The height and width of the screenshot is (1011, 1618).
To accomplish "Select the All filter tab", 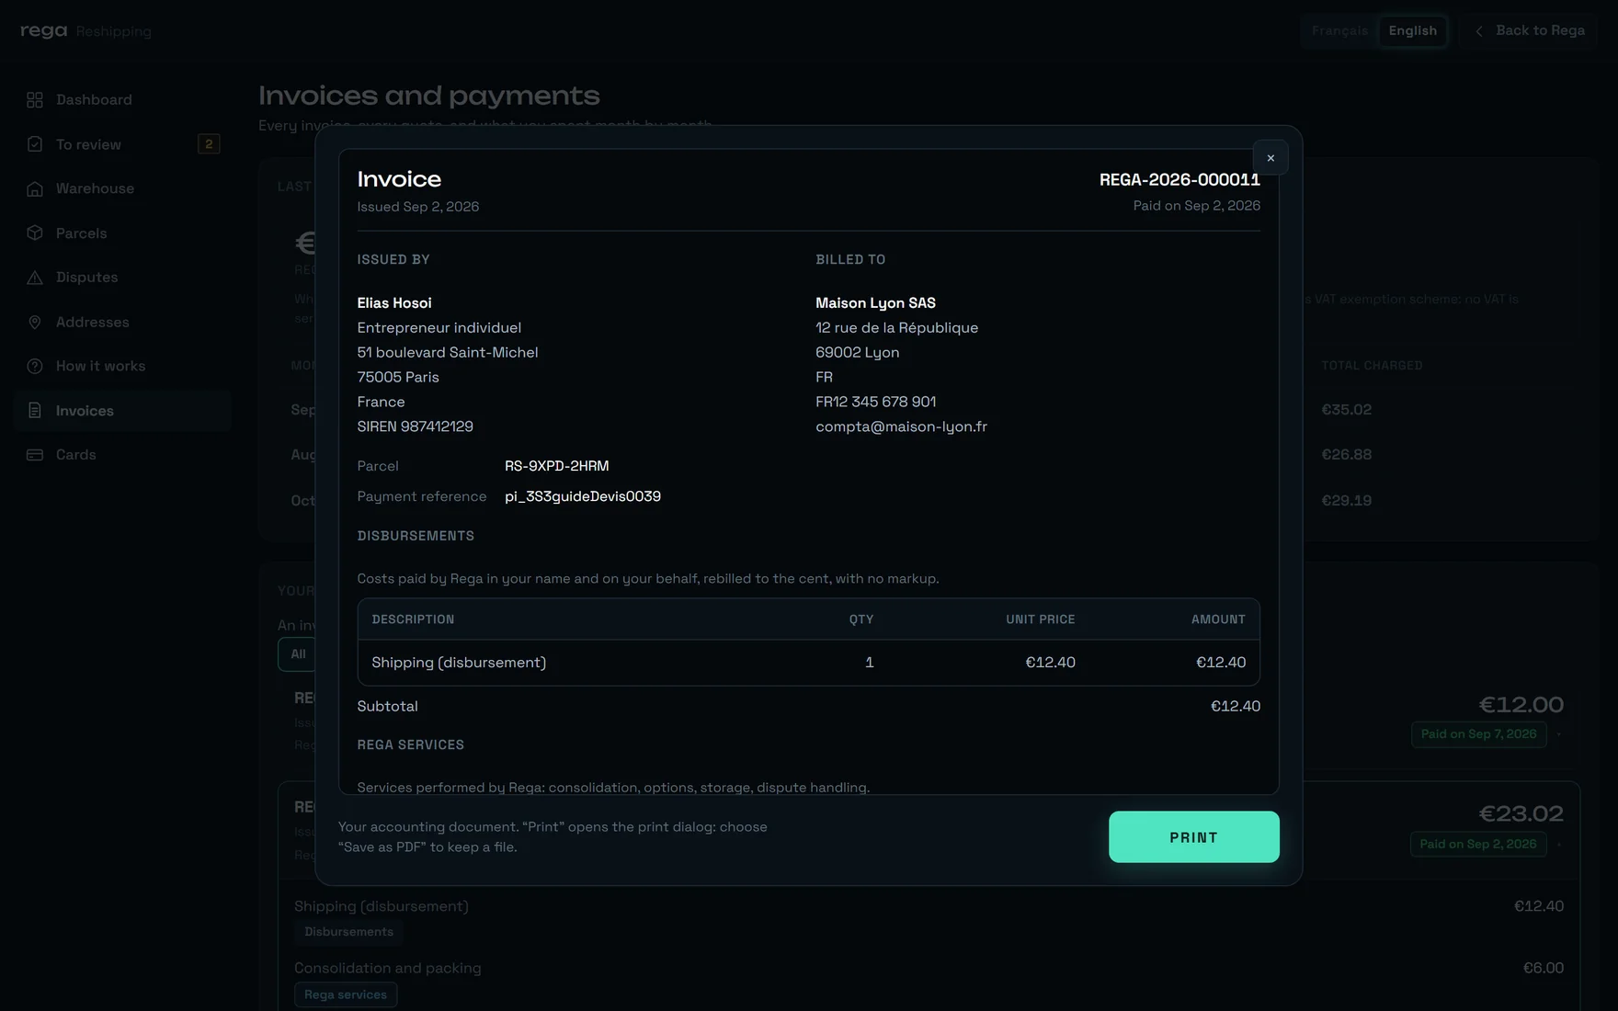I will (298, 654).
